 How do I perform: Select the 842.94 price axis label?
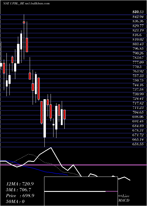[x=138, y=16]
